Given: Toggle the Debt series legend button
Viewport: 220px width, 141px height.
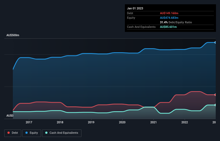Looking at the screenshot, I should pos(13,133).
